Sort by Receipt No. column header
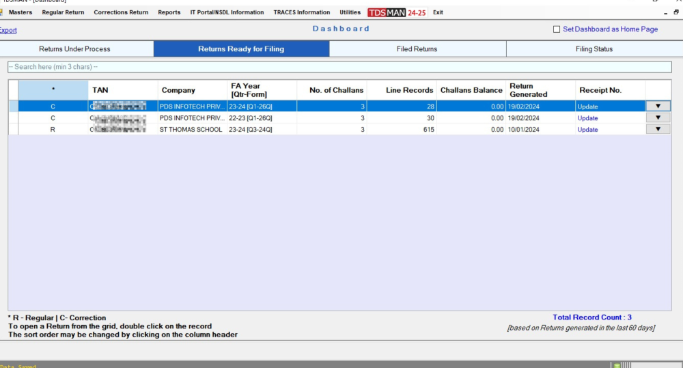 (x=610, y=90)
